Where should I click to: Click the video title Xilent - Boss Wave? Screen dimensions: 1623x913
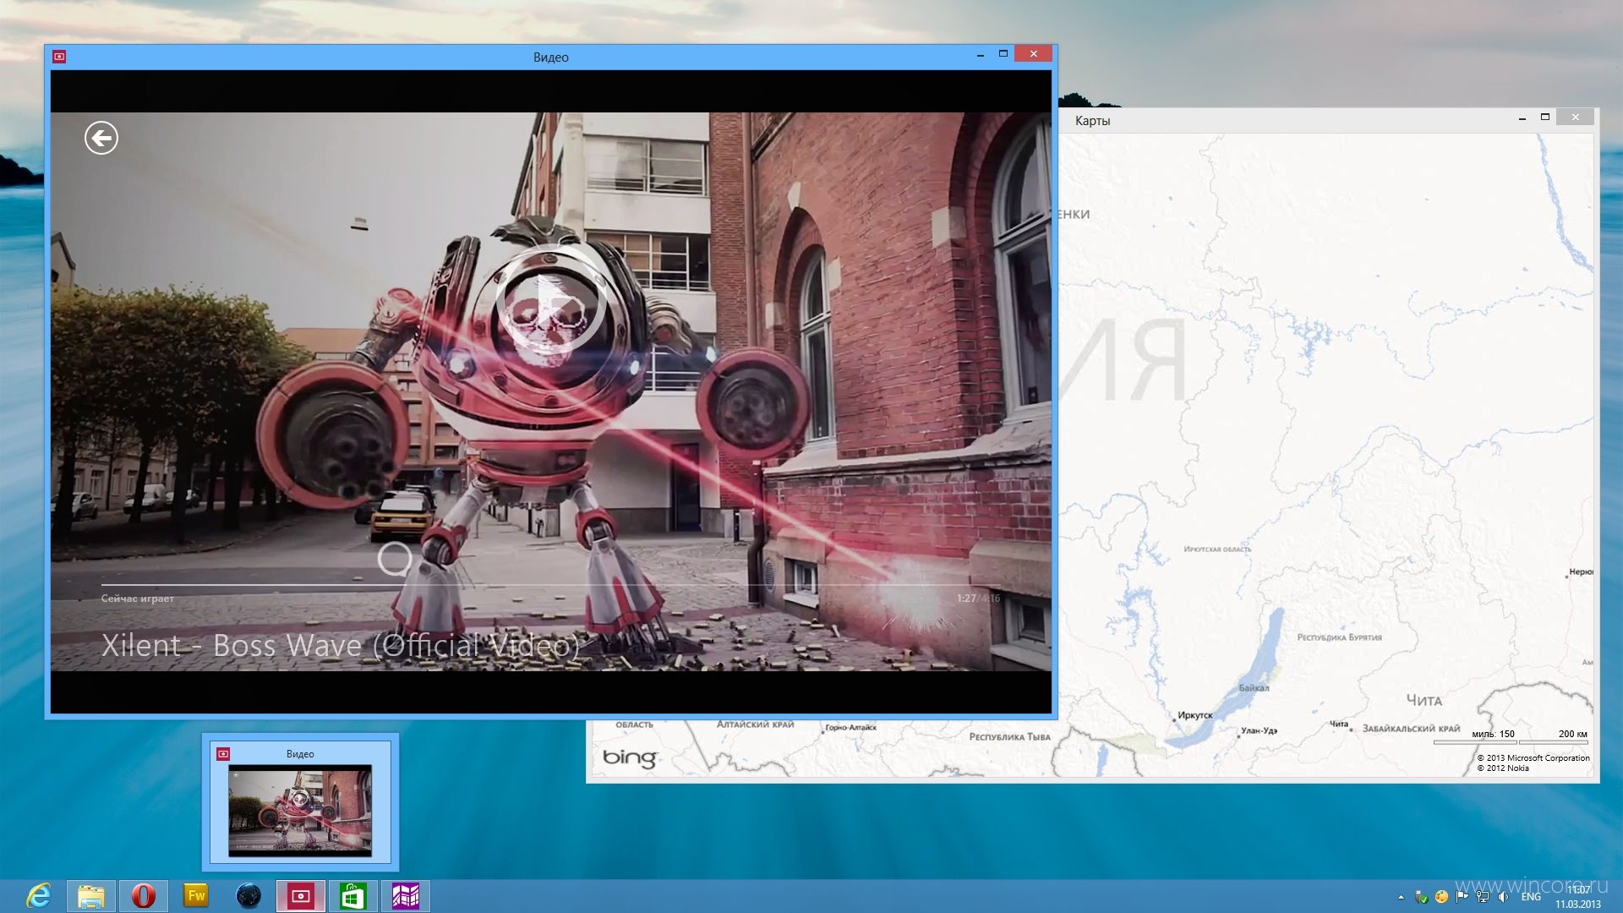click(x=341, y=646)
